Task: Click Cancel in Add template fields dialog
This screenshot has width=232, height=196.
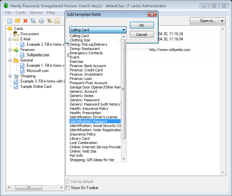Action: point(142,35)
